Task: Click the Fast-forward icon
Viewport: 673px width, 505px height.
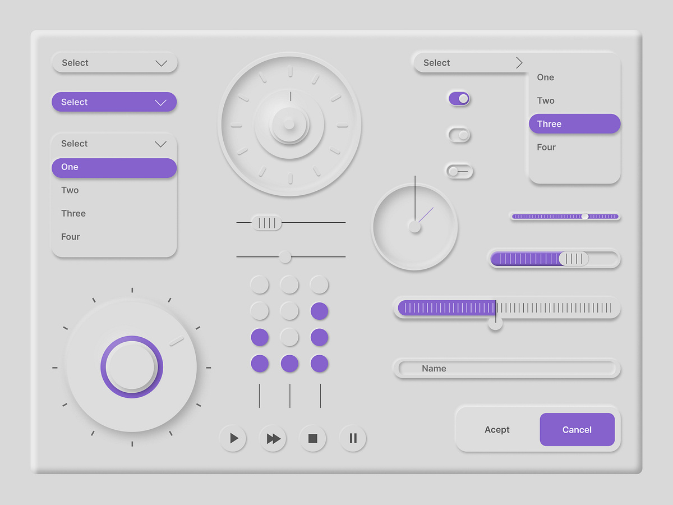Action: [273, 439]
